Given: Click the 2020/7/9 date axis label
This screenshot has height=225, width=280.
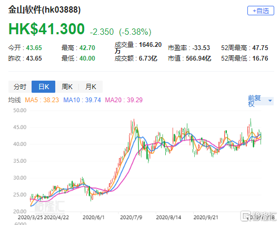Looking at the screenshot, I should tap(131, 218).
